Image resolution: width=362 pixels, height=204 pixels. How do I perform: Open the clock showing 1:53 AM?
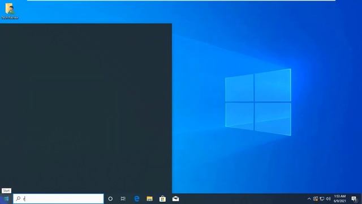(x=339, y=199)
